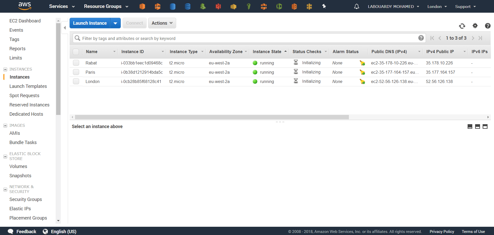Viewport: 494px width, 235px height.
Task: Maximize the details pane
Action: tap(485, 127)
